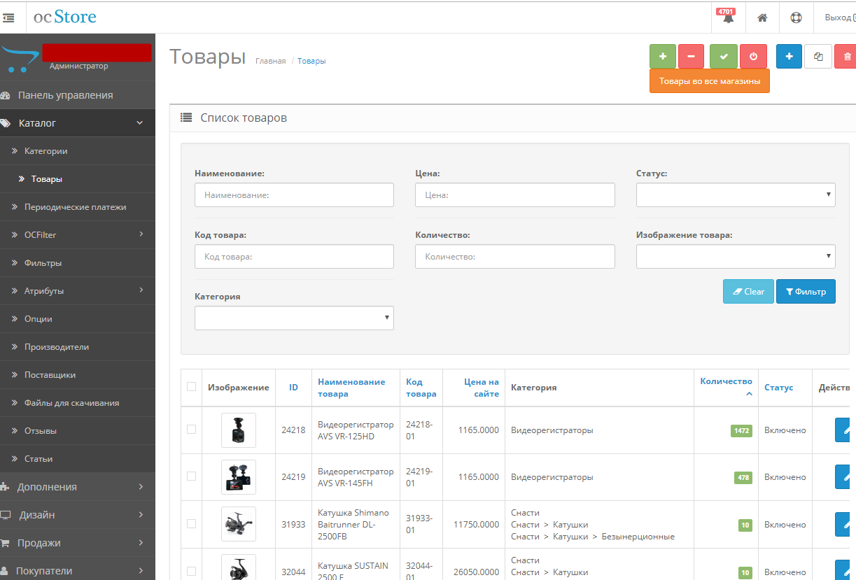
Task: Expand Атрибуты submenu in sidebar
Action: pos(141,290)
